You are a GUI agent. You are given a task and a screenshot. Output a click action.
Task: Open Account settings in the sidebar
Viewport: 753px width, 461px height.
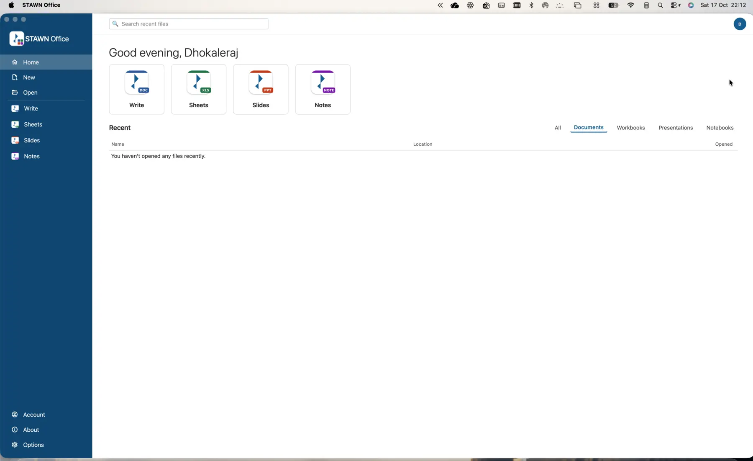pyautogui.click(x=46, y=415)
